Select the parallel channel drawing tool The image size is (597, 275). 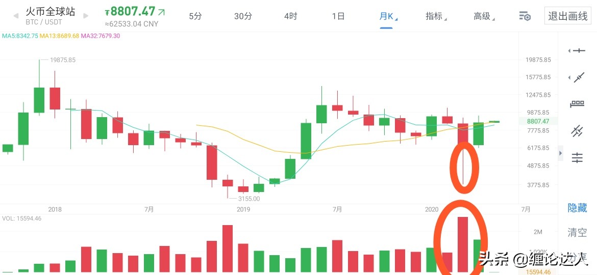(577, 131)
